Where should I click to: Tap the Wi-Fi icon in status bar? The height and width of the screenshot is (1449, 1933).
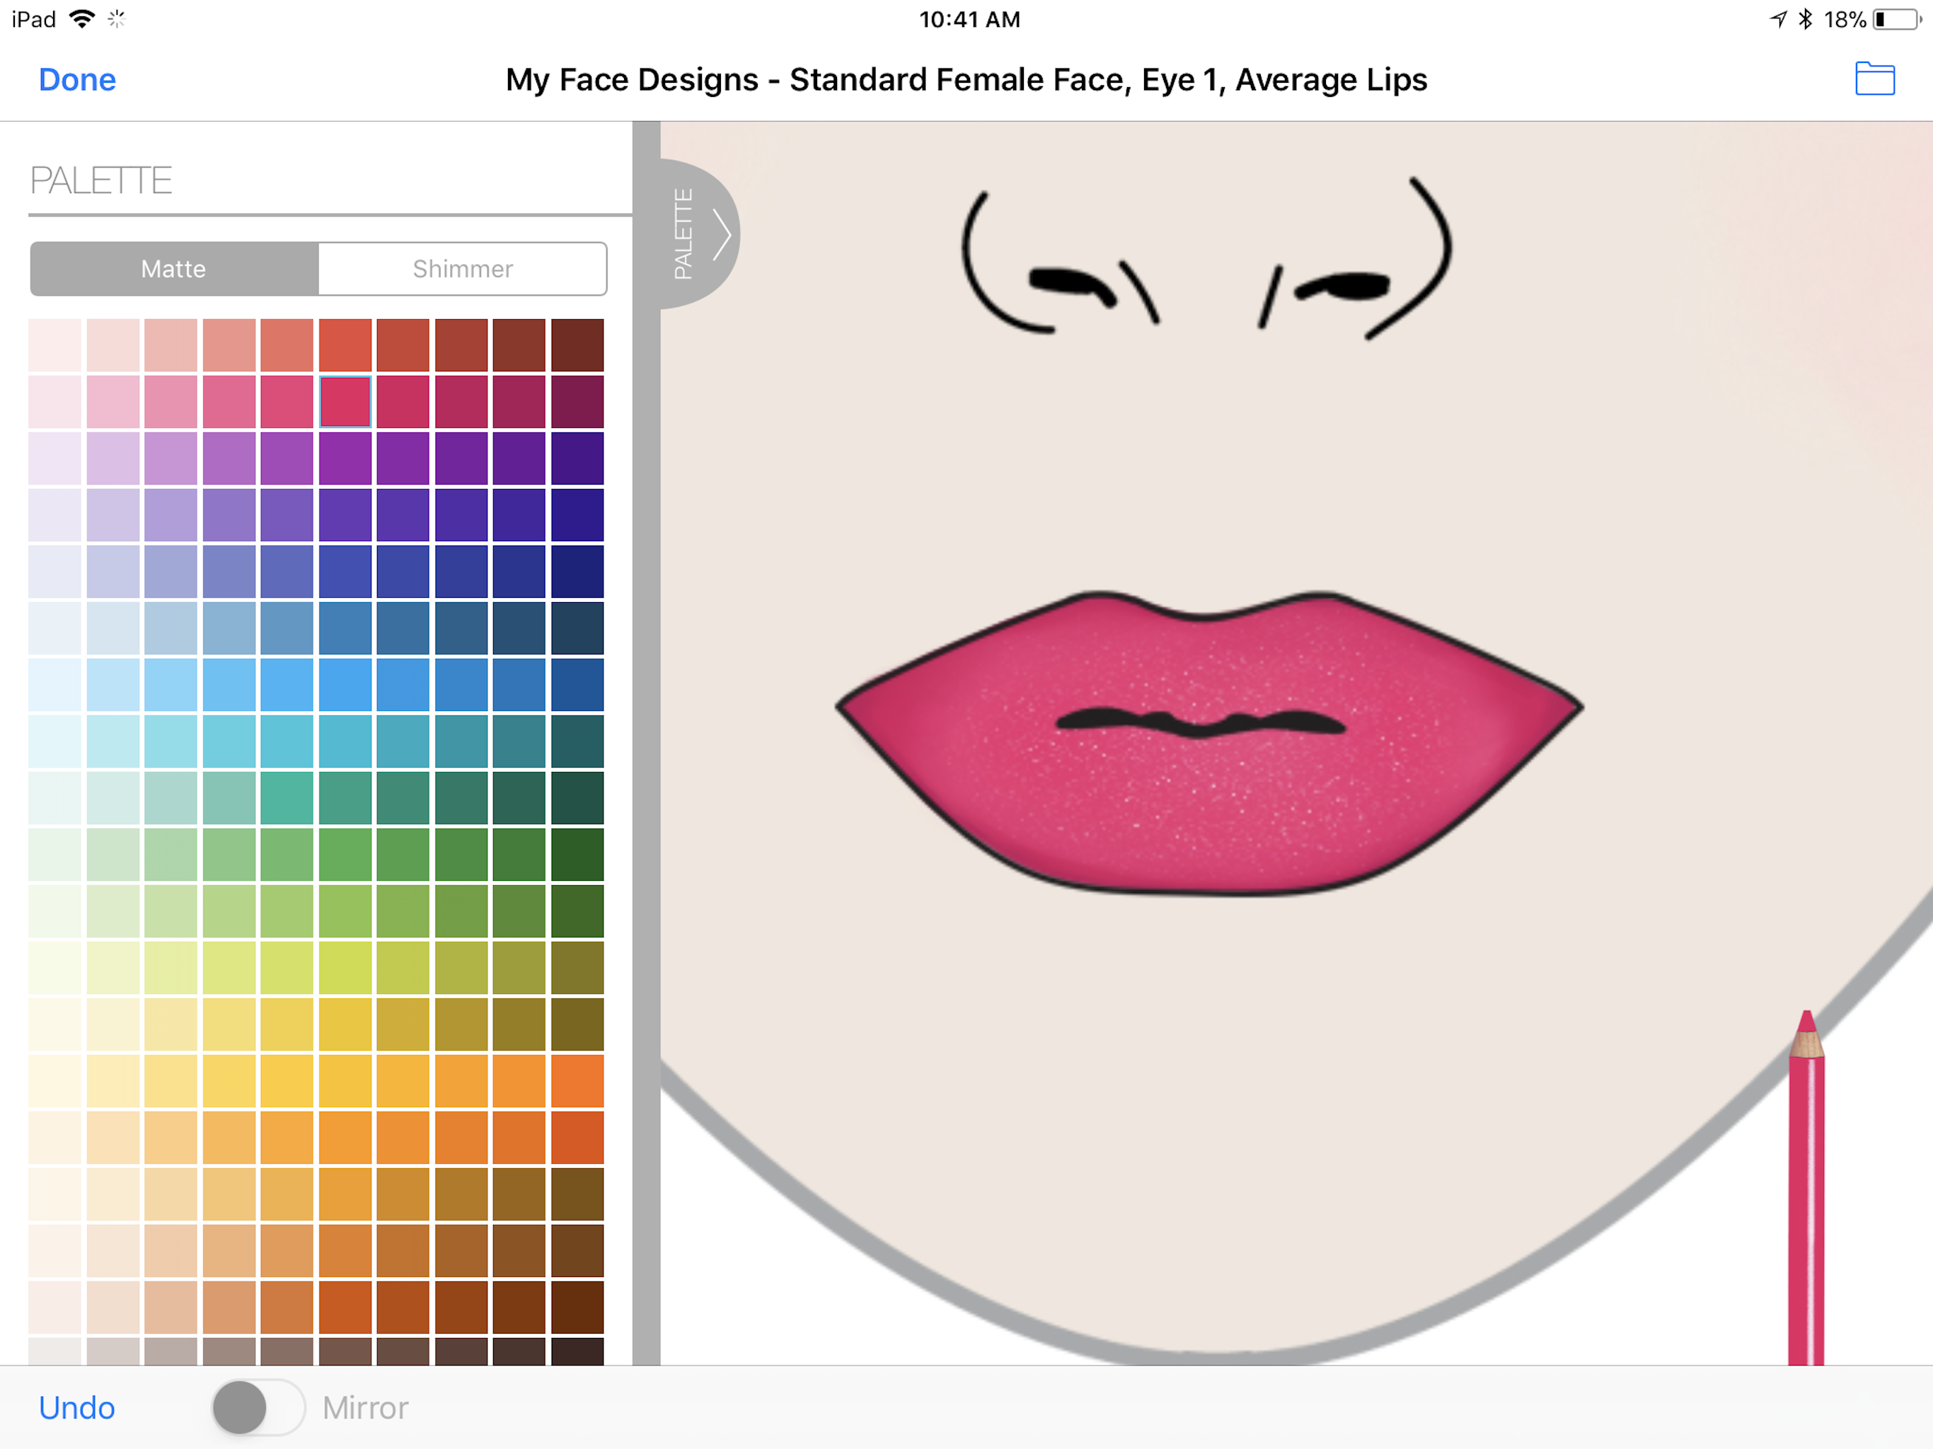(82, 18)
